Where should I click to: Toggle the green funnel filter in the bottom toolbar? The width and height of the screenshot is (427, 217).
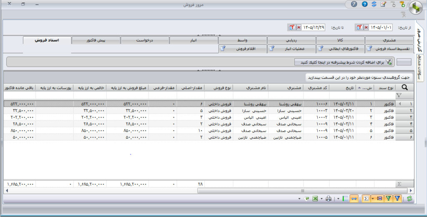pos(389,199)
